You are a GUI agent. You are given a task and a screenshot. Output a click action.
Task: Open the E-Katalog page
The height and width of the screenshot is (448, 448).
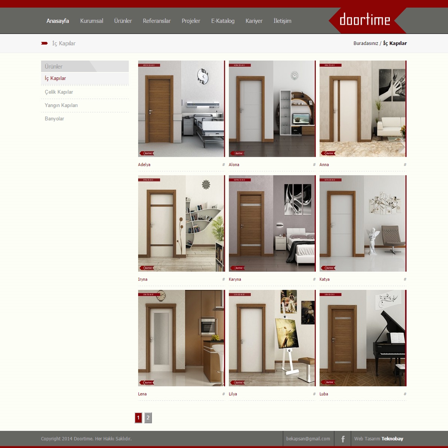(223, 21)
